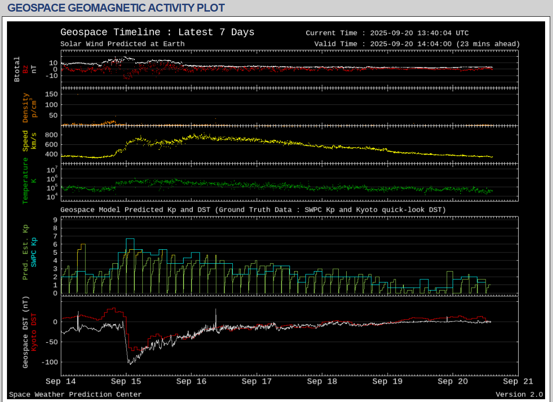The width and height of the screenshot is (553, 402).
Task: Click the green Temperature axis label
Action: (26, 180)
